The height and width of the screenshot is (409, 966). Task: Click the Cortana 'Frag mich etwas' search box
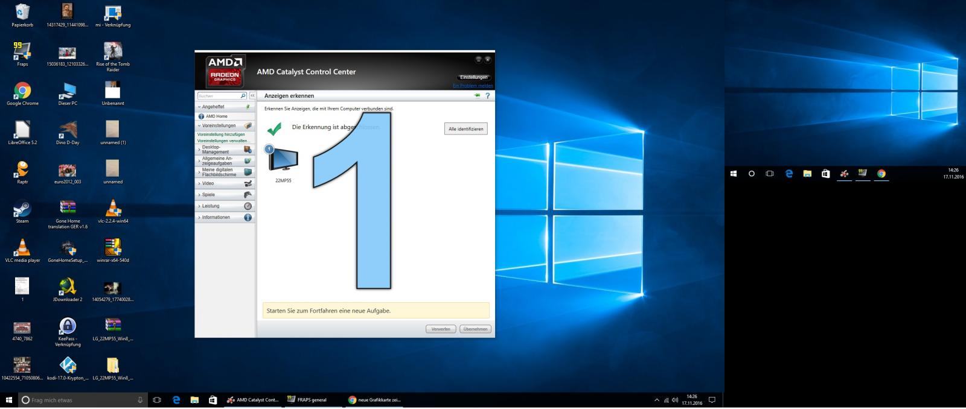[x=83, y=400]
